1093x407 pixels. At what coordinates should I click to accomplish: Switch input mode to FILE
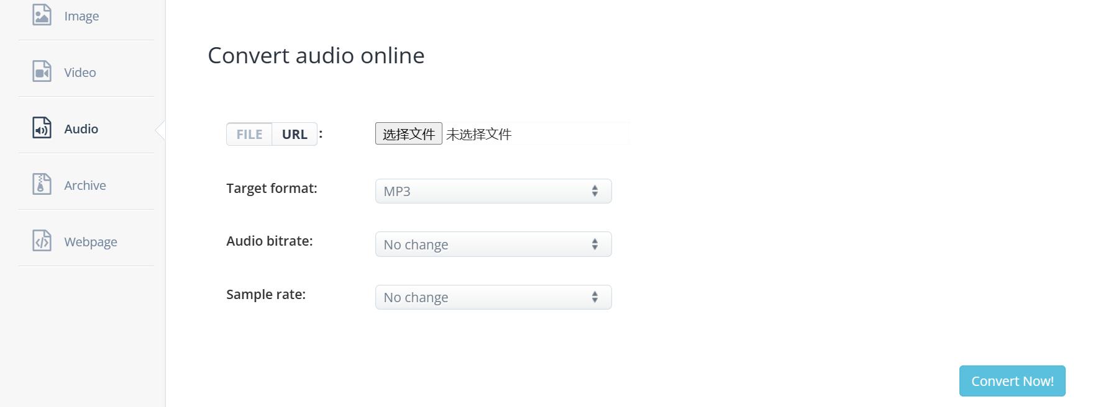click(x=248, y=134)
